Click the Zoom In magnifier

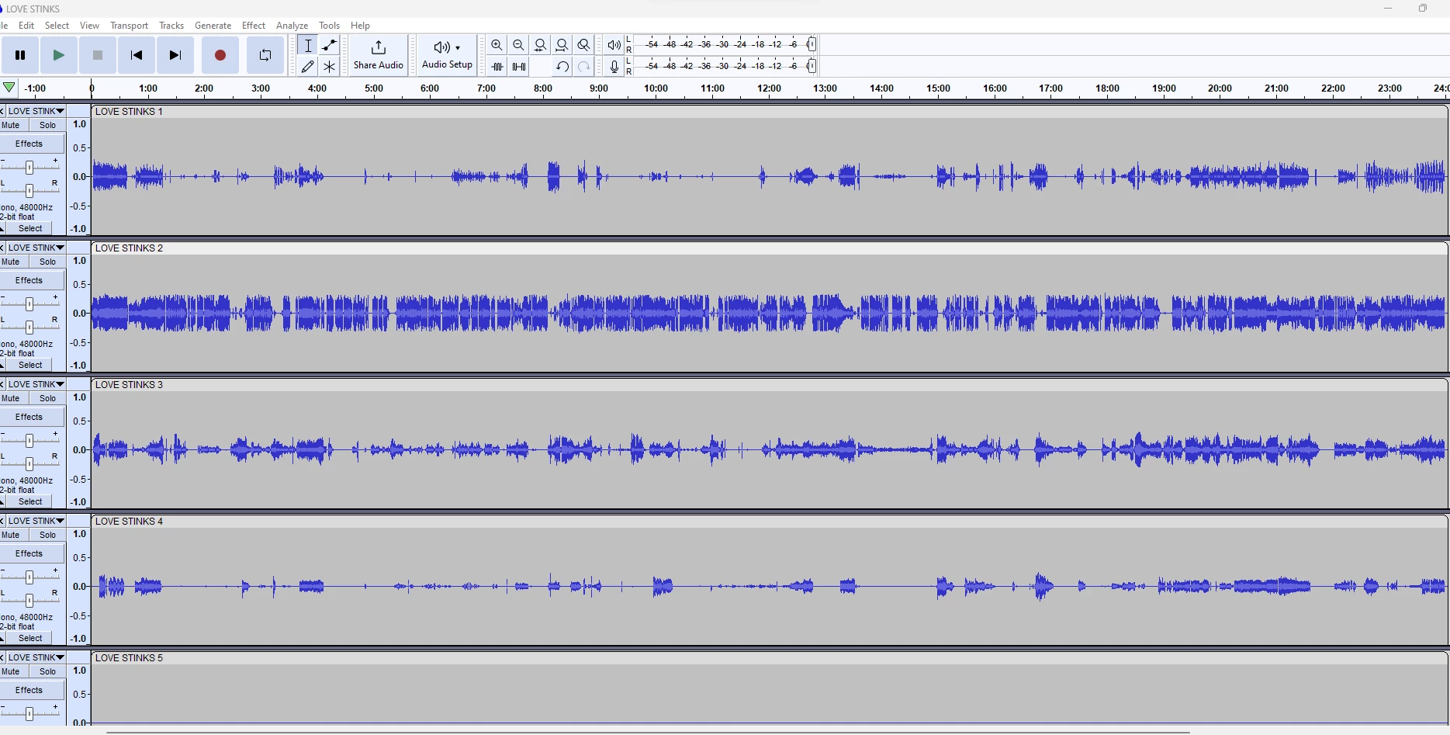point(497,45)
